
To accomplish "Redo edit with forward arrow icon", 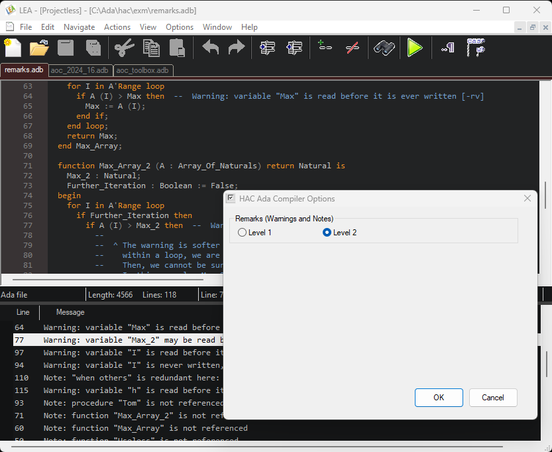I will pos(236,48).
